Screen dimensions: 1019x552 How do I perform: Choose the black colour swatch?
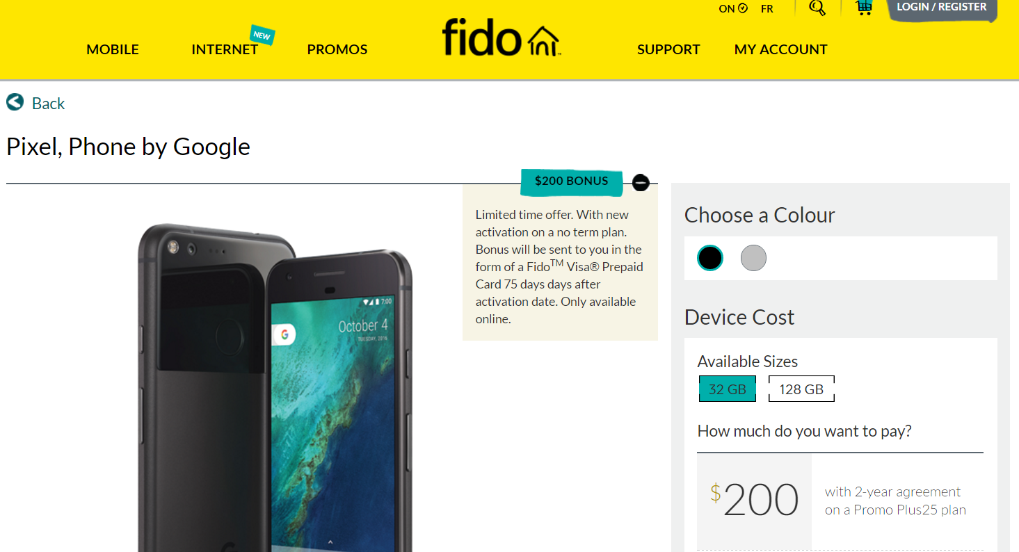tap(710, 258)
